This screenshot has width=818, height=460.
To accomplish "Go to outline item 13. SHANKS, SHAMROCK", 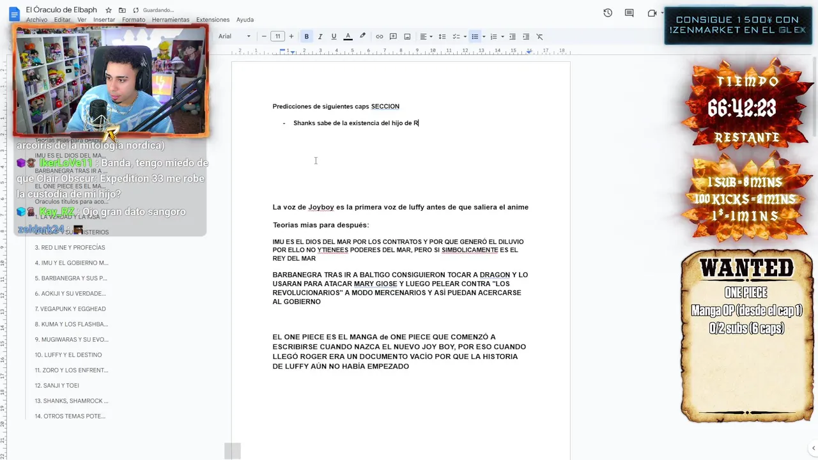I will [72, 401].
